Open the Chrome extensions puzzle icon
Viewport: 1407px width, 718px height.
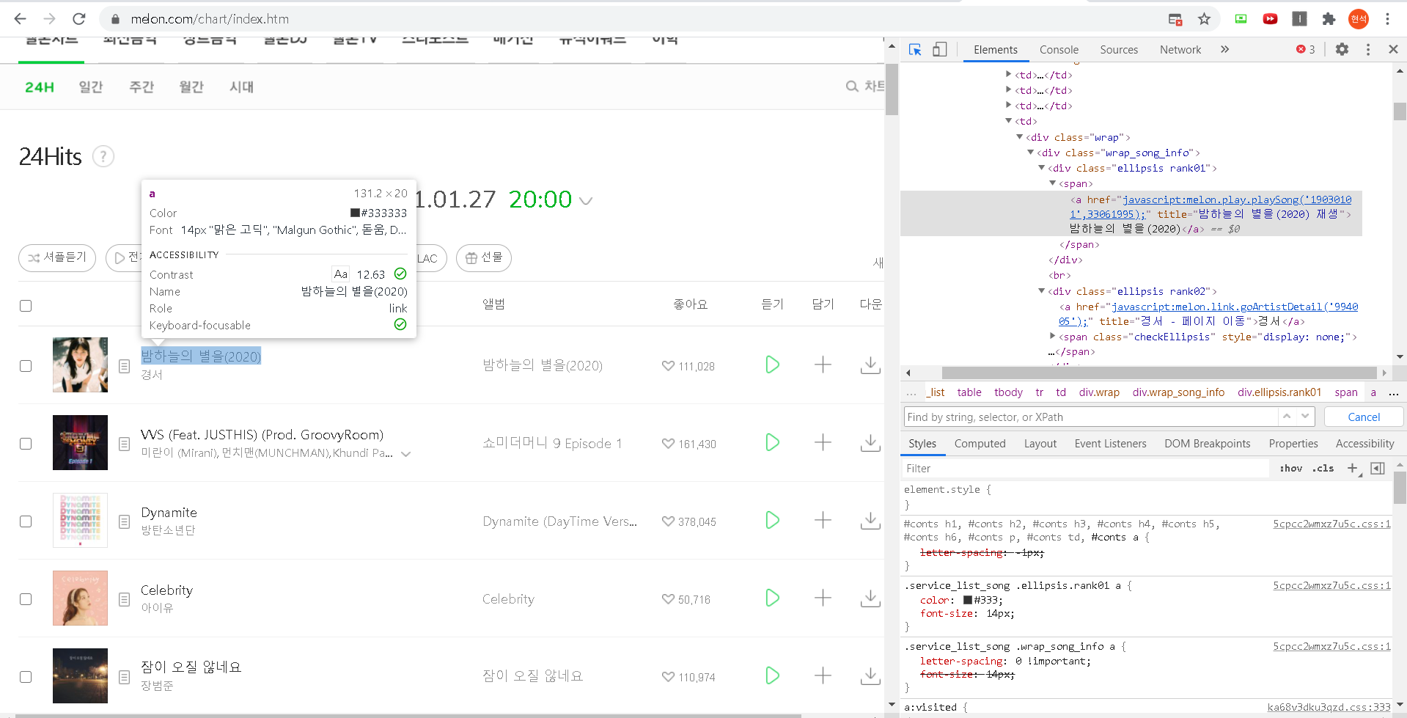[1329, 19]
